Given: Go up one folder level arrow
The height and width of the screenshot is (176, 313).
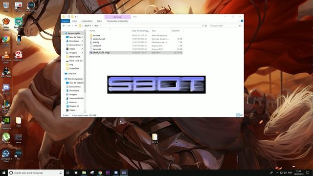Looking at the screenshot, I should [76, 26].
